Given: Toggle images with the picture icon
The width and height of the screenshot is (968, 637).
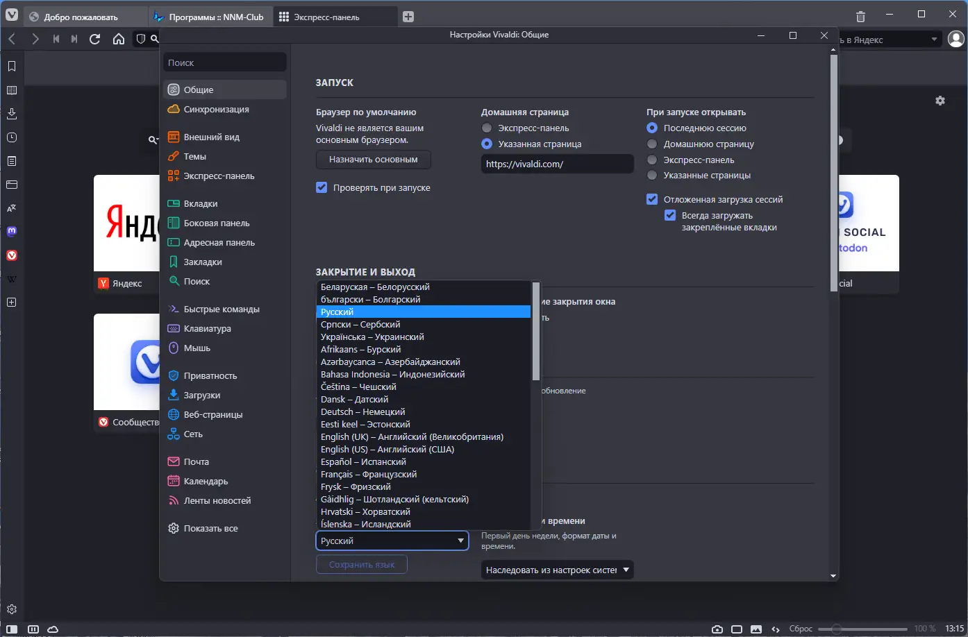Looking at the screenshot, I should pyautogui.click(x=756, y=629).
